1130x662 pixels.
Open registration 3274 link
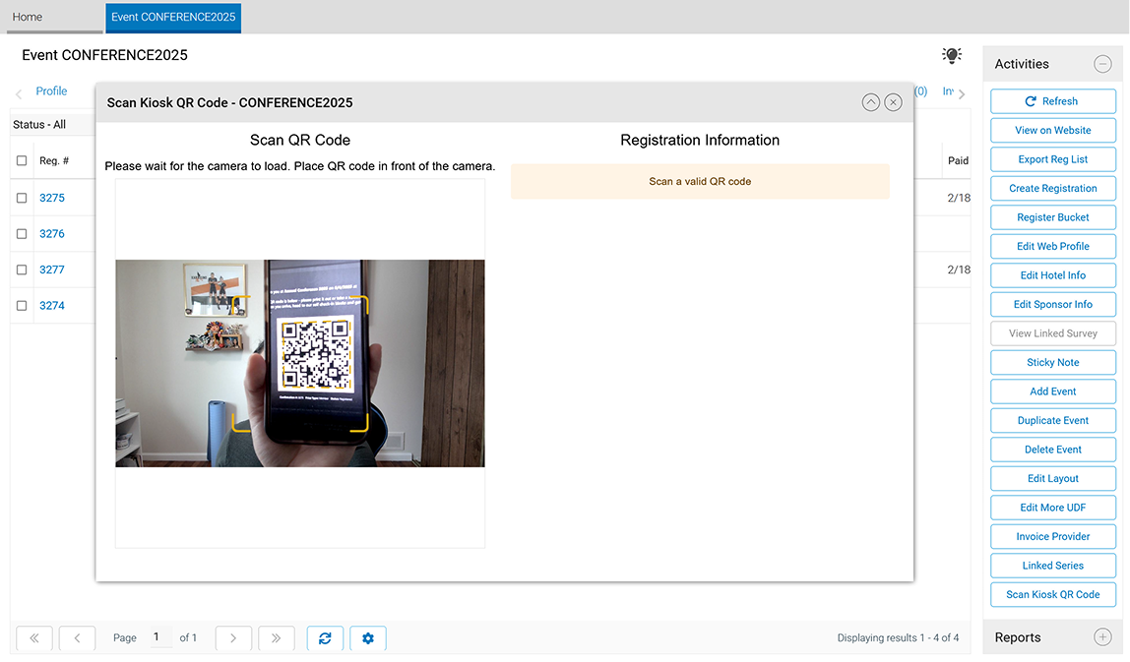[x=52, y=306]
